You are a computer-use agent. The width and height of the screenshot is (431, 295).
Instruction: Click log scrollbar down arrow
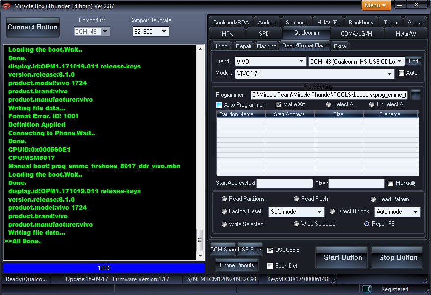coord(200,256)
